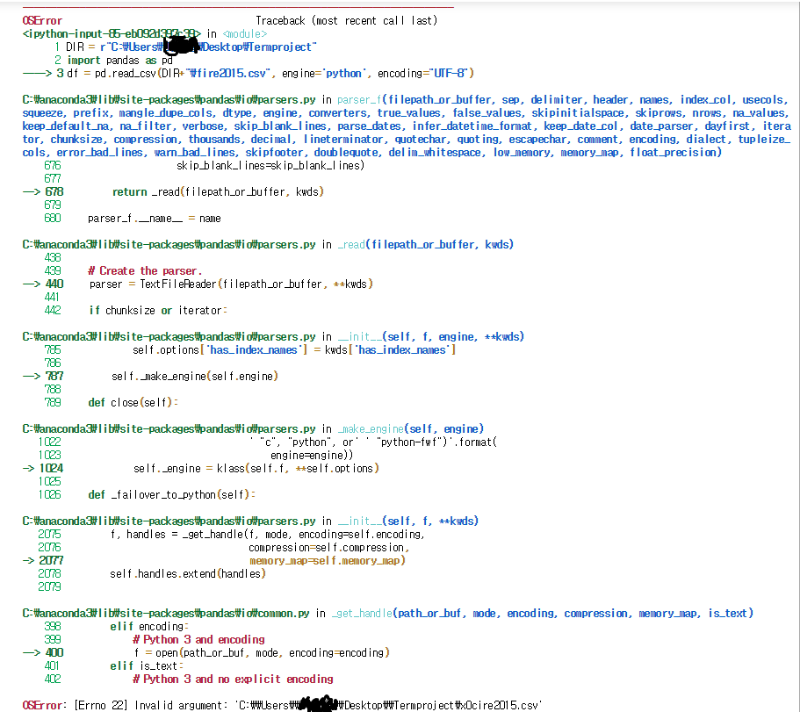Click 'Traceback (most recent call last)' text
Viewport: 800px width, 712px height.
coord(346,20)
